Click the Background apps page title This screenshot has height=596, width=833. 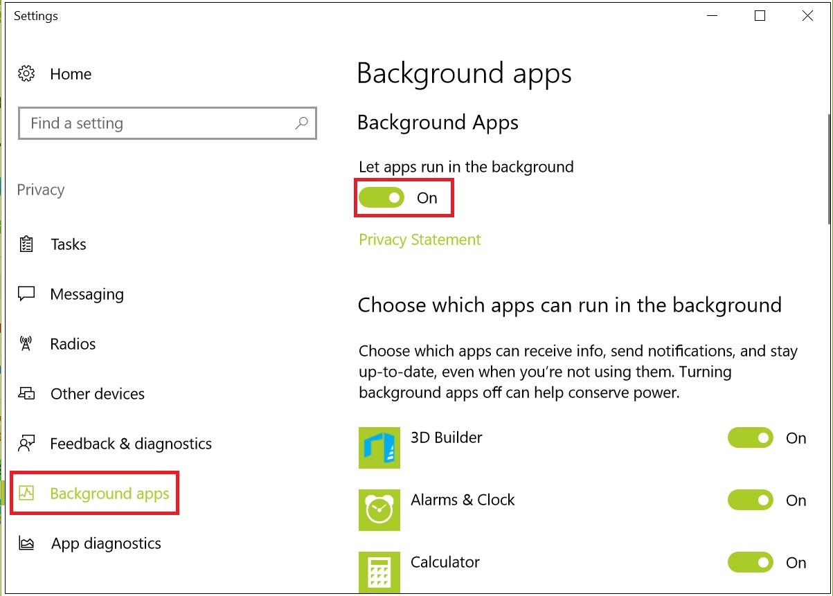pyautogui.click(x=465, y=73)
